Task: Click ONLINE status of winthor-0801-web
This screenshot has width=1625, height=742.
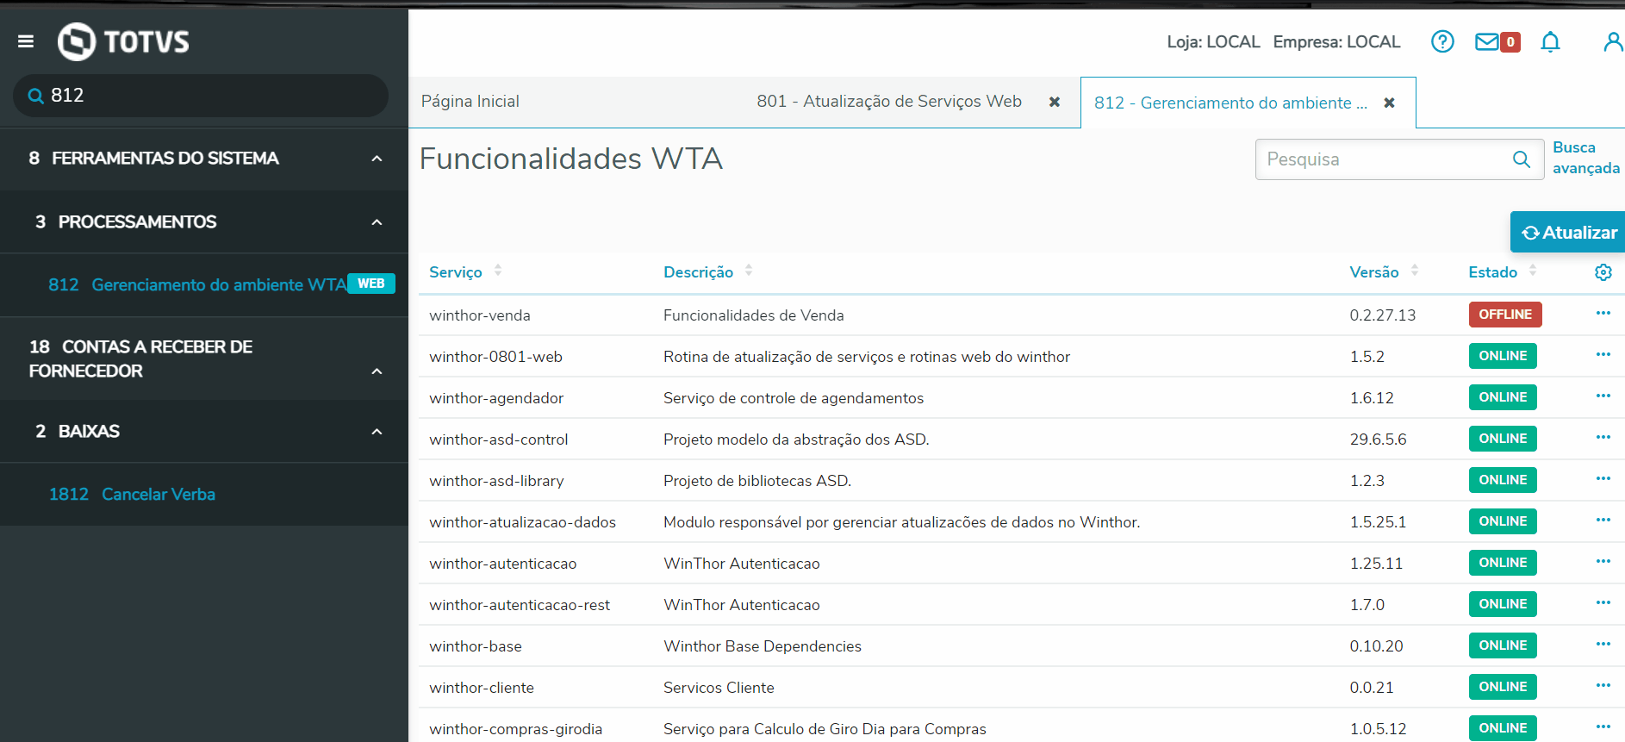Action: [1503, 356]
